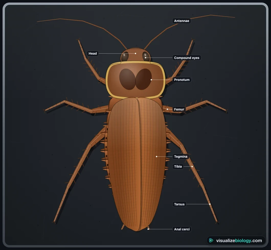Screen dimensions: 271x250
Task: Click the Compound eyes pointer dot
Action: tap(145, 58)
